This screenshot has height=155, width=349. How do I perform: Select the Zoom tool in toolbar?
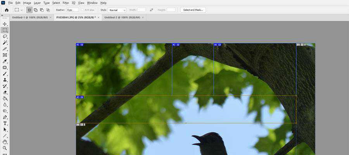coord(5,148)
